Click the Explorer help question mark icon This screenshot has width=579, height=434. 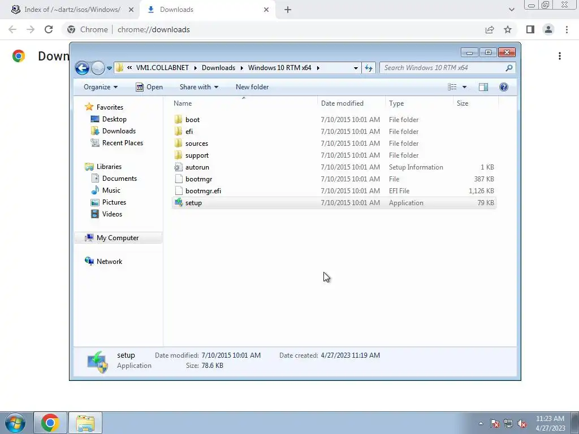504,87
